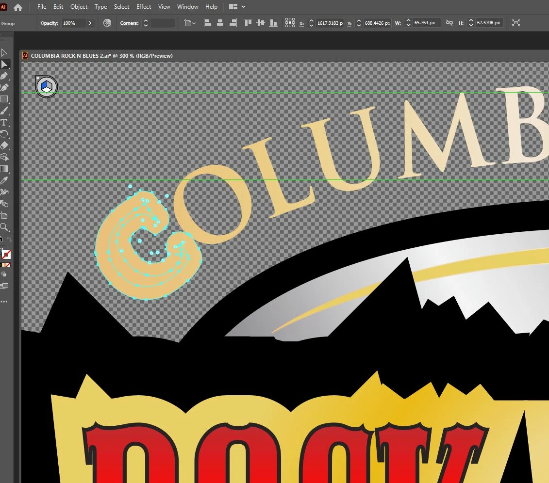The width and height of the screenshot is (549, 483).
Task: Toggle constrain width and height proportions
Action: [449, 23]
